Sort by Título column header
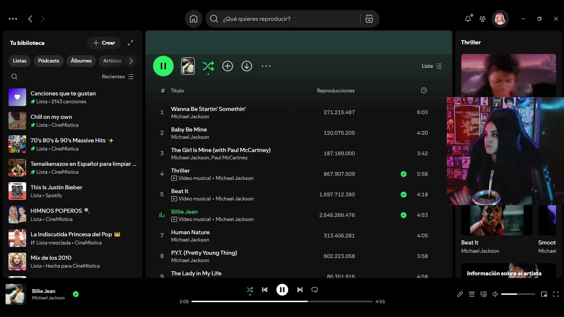 [178, 91]
